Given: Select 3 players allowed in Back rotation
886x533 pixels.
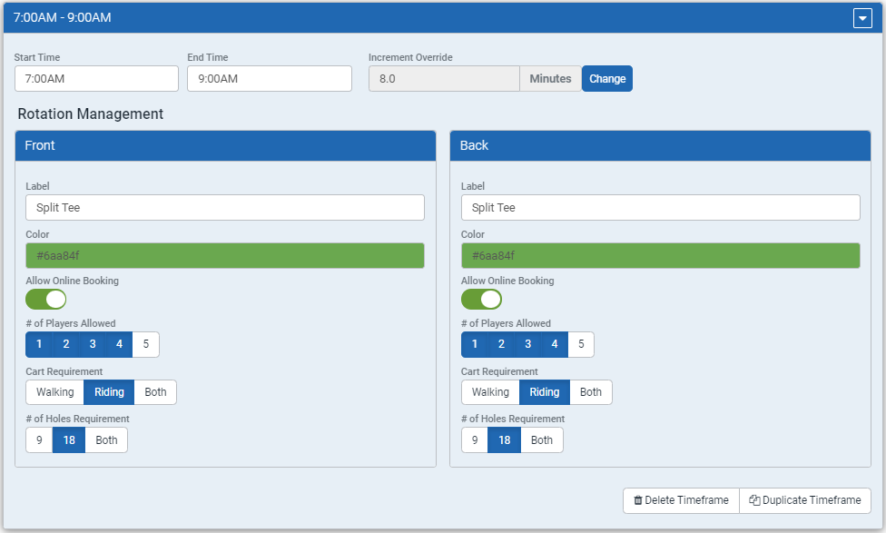Looking at the screenshot, I should 527,344.
